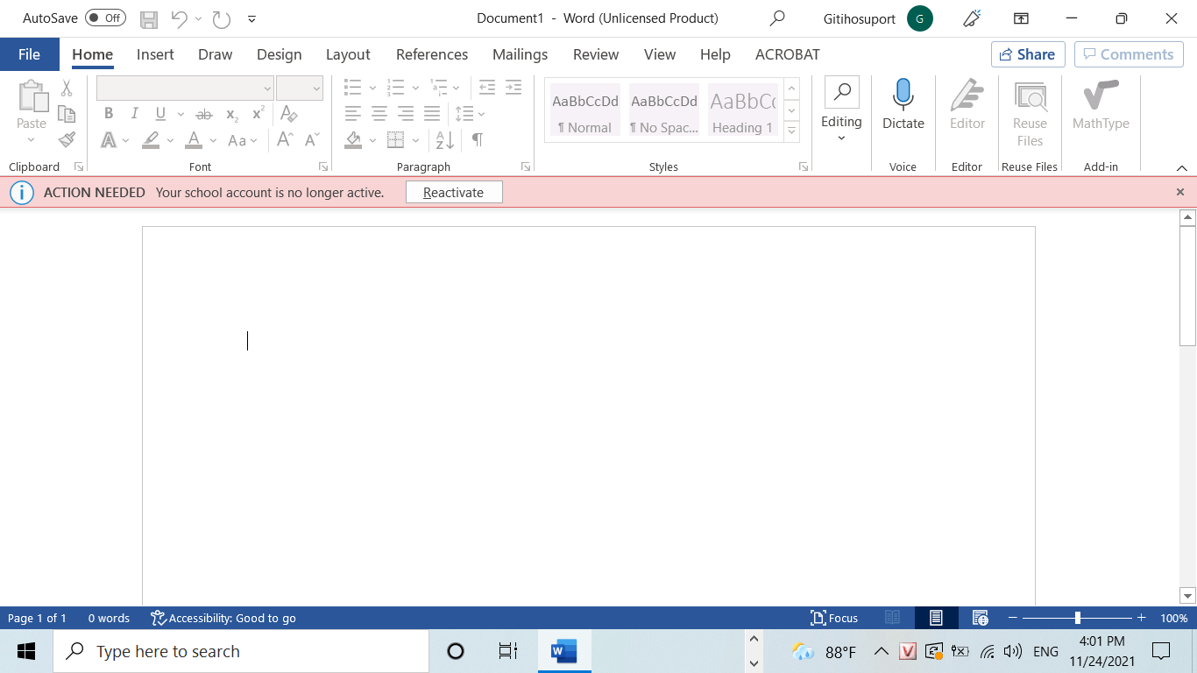This screenshot has height=673, width=1197.
Task: Click Clear All Formatting icon
Action: pos(288,113)
